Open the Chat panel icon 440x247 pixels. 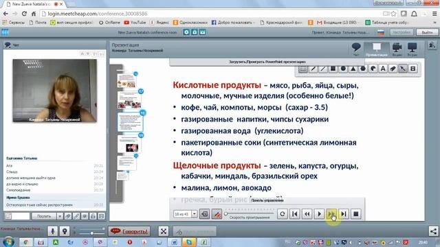[x=356, y=49]
